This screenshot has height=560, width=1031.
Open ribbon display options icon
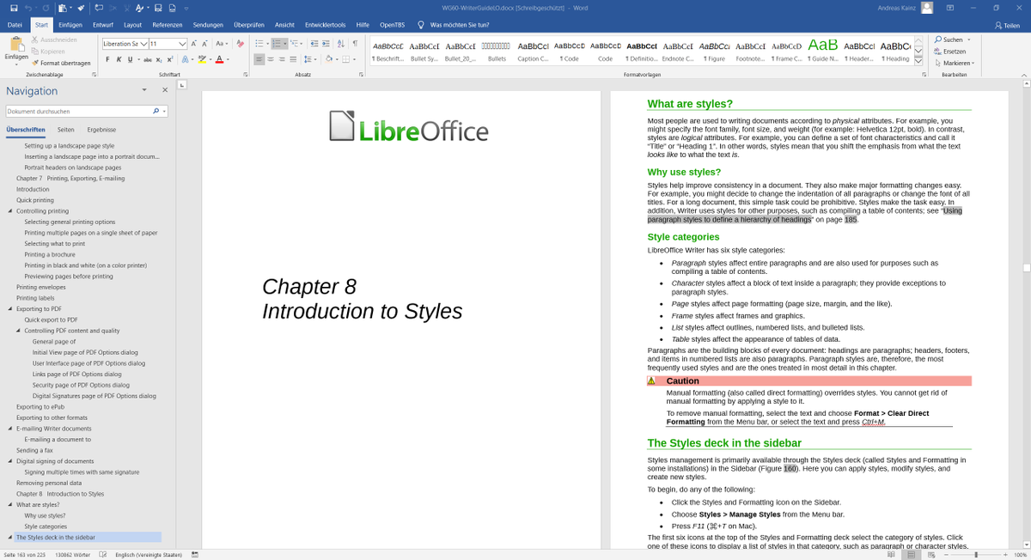point(949,8)
